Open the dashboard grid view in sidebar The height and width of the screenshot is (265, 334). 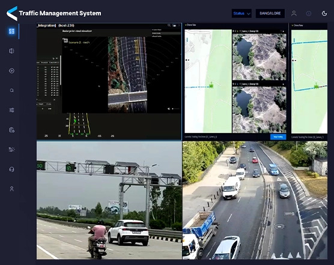[x=12, y=31]
